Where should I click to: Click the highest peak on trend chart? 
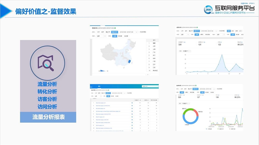[221, 55]
